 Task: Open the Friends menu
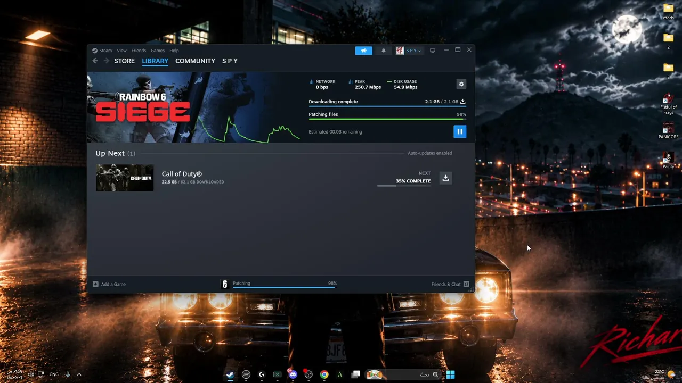139,51
